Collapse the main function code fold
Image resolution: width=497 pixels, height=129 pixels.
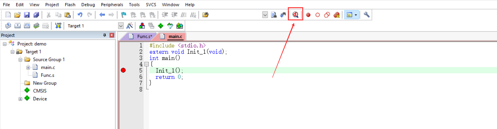(x=146, y=64)
